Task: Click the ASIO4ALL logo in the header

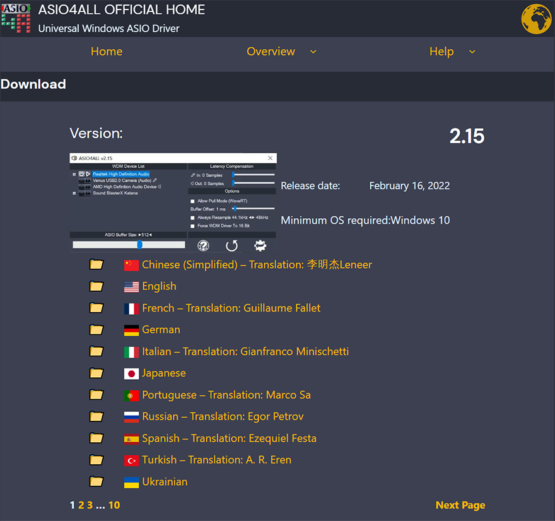Action: 16,18
